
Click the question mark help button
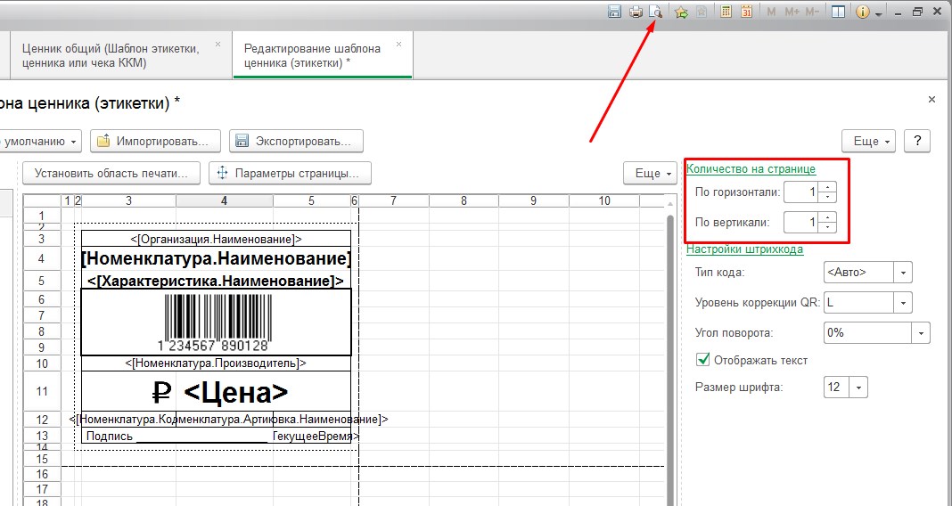[916, 142]
